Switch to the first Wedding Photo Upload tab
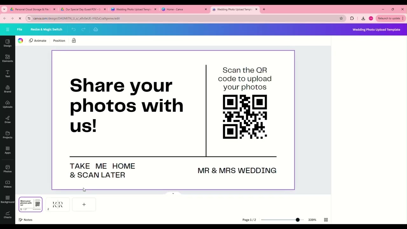Image resolution: width=407 pixels, height=229 pixels. coord(133,9)
